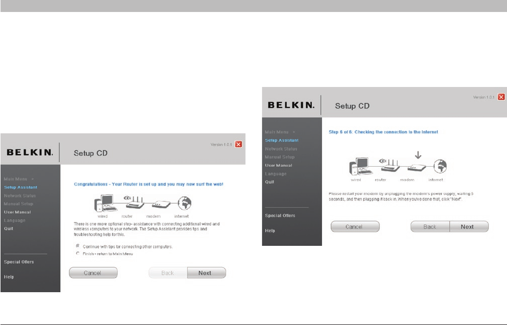Open Help in Congratulations window sidebar
Image resolution: width=507 pixels, height=325 pixels.
tap(9, 277)
